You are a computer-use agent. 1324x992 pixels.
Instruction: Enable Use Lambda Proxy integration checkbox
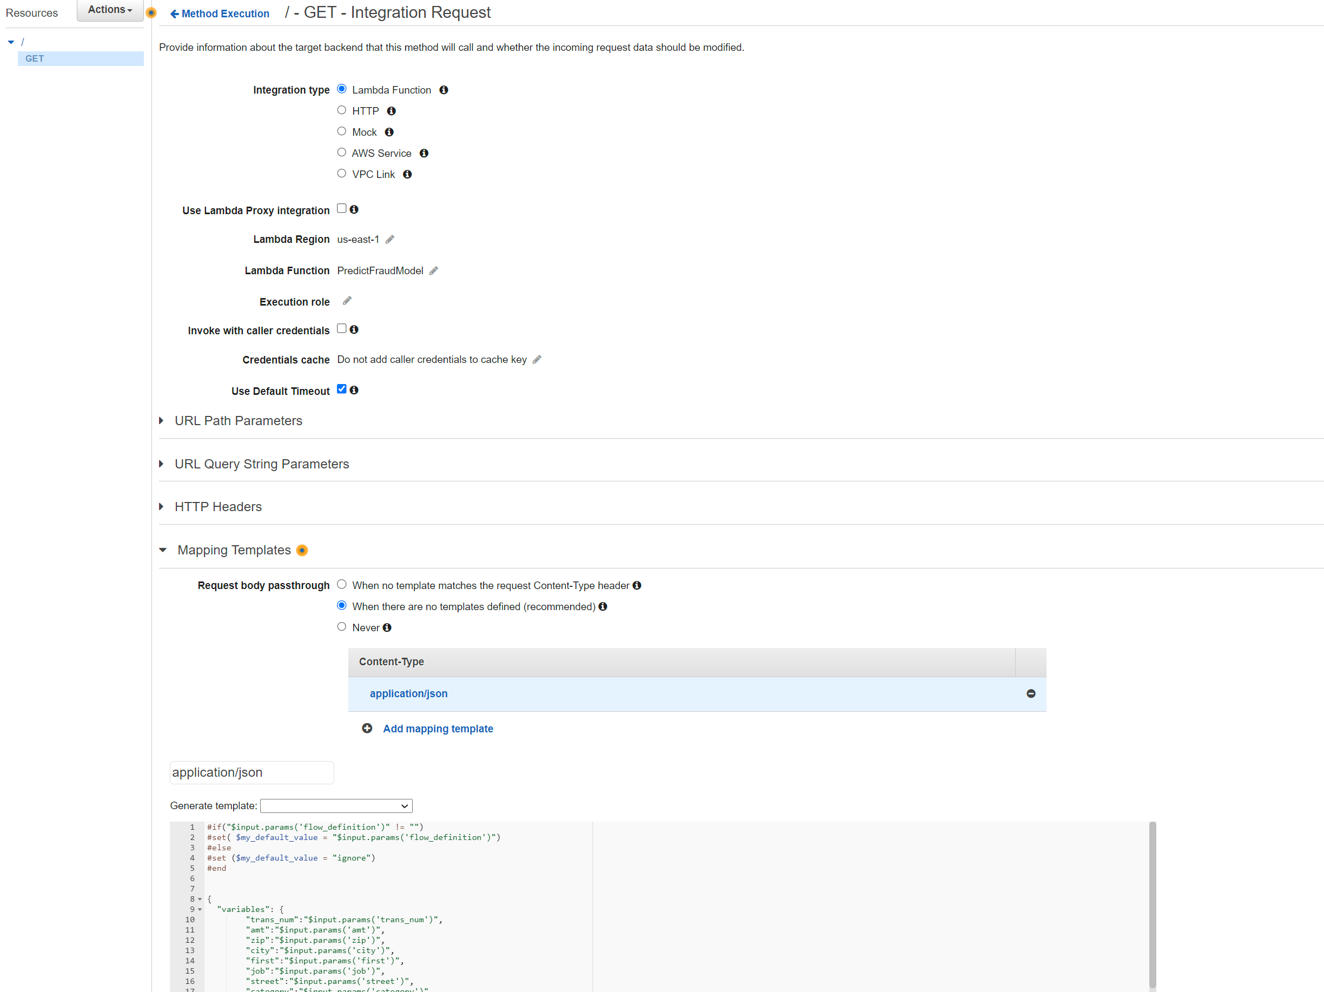pyautogui.click(x=342, y=208)
